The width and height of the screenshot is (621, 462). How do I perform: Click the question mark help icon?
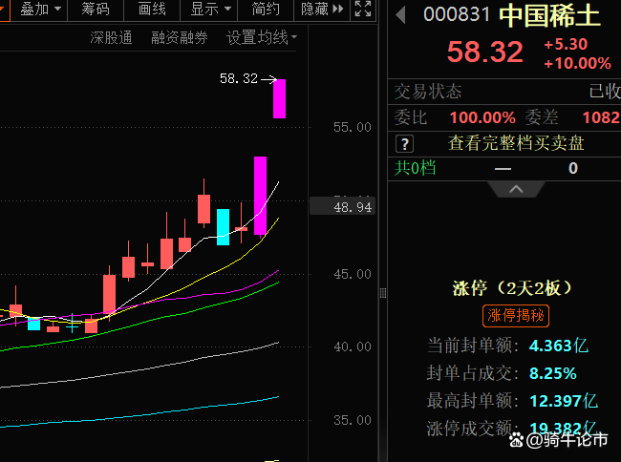(404, 144)
